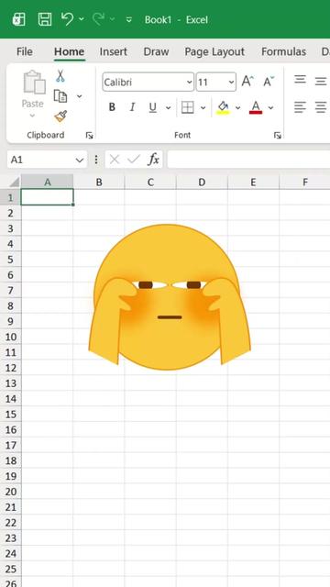Image resolution: width=330 pixels, height=587 pixels.
Task: Open underline style dropdown arrow
Action: click(x=168, y=108)
